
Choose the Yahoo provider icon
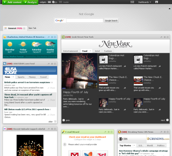(x=102, y=153)
